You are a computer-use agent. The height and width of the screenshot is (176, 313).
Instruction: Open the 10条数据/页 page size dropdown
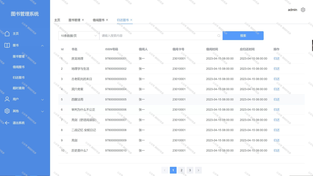pyautogui.click(x=79, y=36)
